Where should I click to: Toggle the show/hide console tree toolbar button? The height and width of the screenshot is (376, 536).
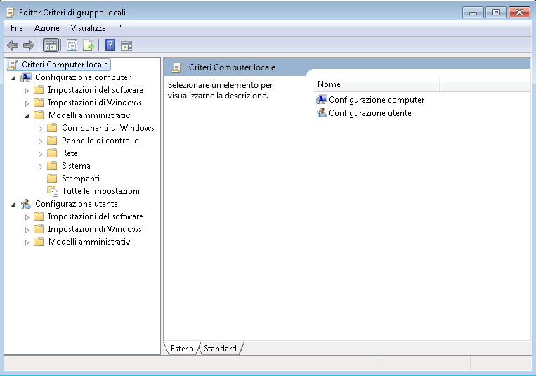click(51, 45)
